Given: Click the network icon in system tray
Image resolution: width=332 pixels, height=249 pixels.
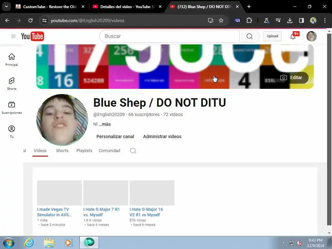Looking at the screenshot, I should tap(291, 243).
